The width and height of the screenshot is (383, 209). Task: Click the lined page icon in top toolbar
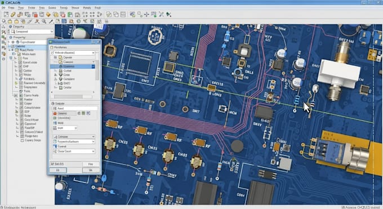click(x=123, y=15)
